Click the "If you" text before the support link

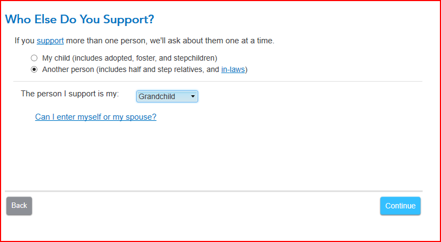(24, 41)
